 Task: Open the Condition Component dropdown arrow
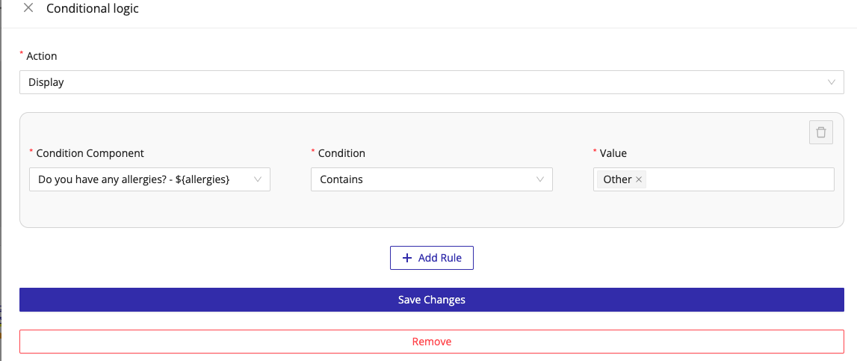258,179
